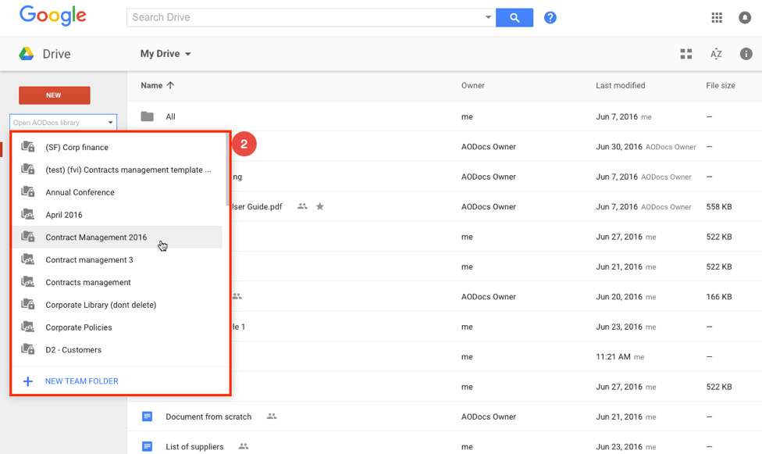Click the User Guide.pdf file name
This screenshot has height=454, width=762.
257,206
